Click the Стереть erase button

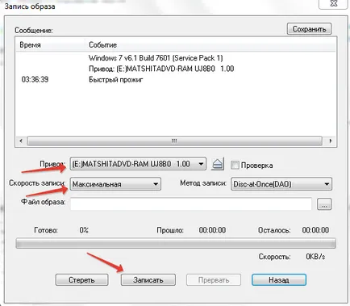pyautogui.click(x=81, y=280)
